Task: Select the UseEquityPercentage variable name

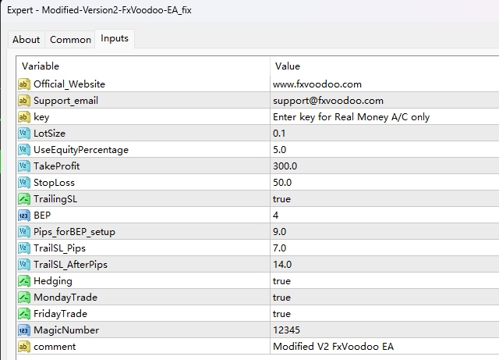Action: 81,150
